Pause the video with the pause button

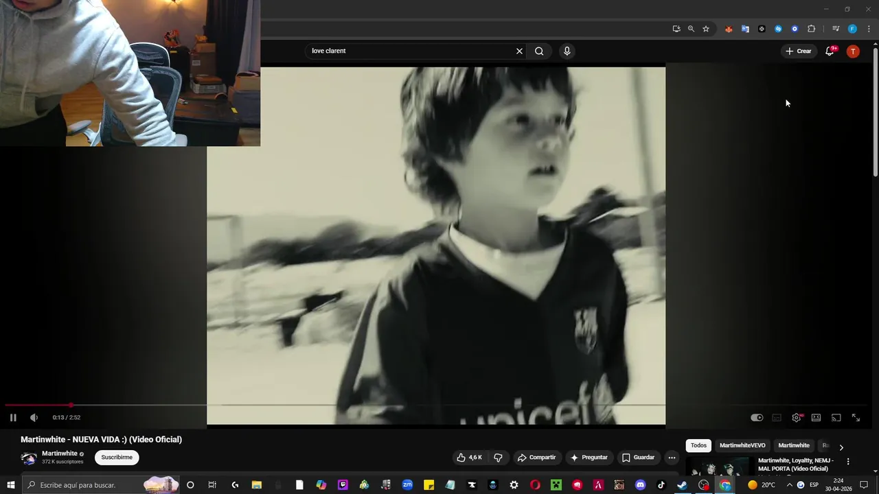13,417
